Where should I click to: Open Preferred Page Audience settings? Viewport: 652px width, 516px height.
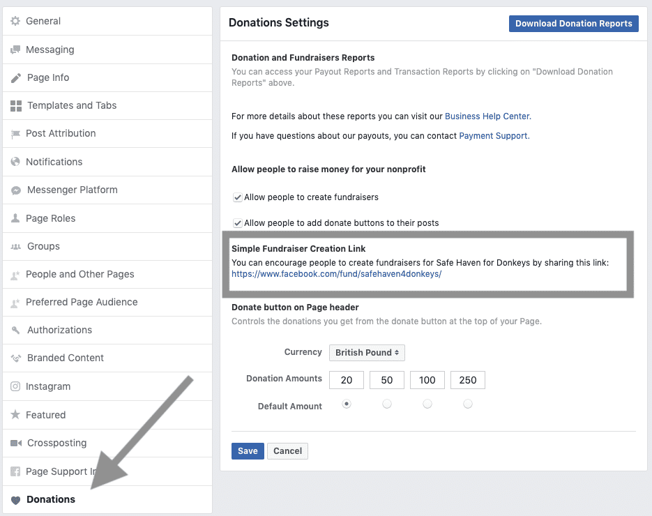click(x=107, y=303)
